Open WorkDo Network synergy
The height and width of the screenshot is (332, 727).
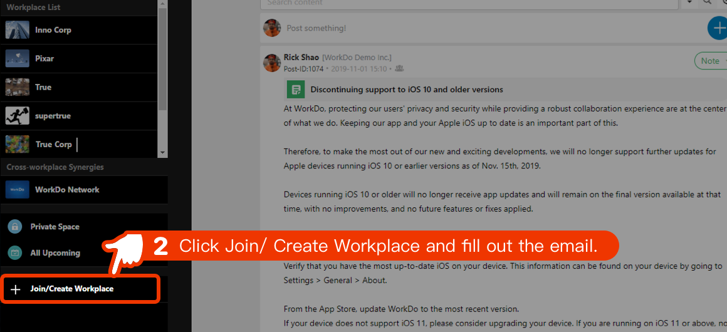84,190
